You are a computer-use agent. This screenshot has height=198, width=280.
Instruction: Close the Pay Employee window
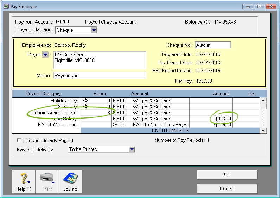(271, 7)
